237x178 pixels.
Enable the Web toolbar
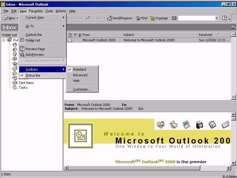[82, 81]
